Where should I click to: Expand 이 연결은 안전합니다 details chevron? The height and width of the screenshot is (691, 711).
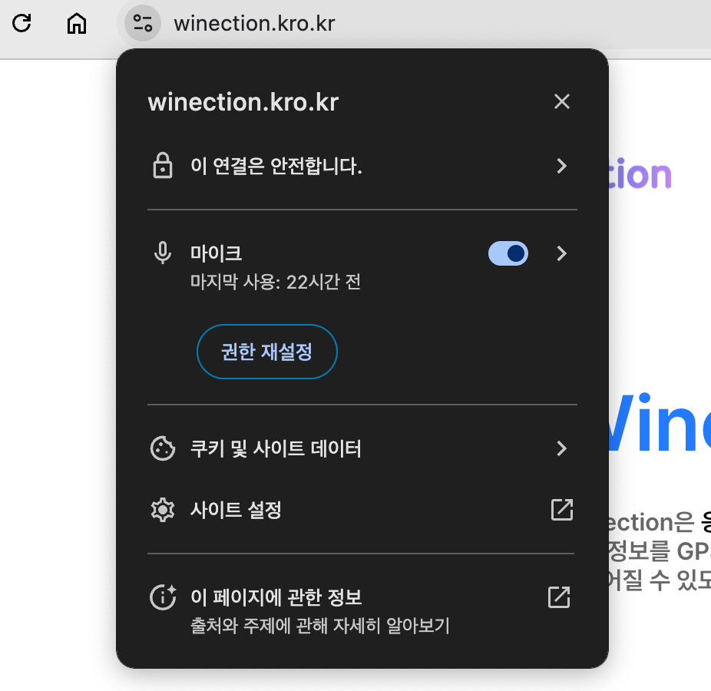coord(562,166)
